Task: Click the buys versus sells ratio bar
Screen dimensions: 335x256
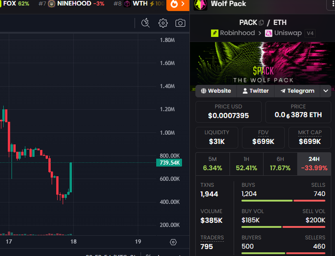Action: 283,201
